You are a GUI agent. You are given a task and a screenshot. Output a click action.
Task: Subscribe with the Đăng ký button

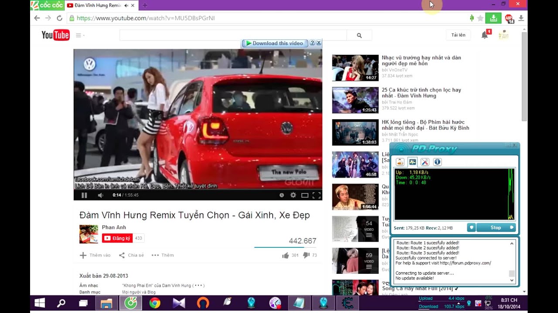point(117,238)
